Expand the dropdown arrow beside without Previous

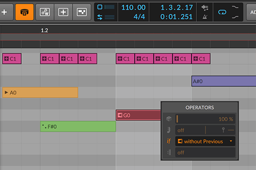click(x=231, y=141)
